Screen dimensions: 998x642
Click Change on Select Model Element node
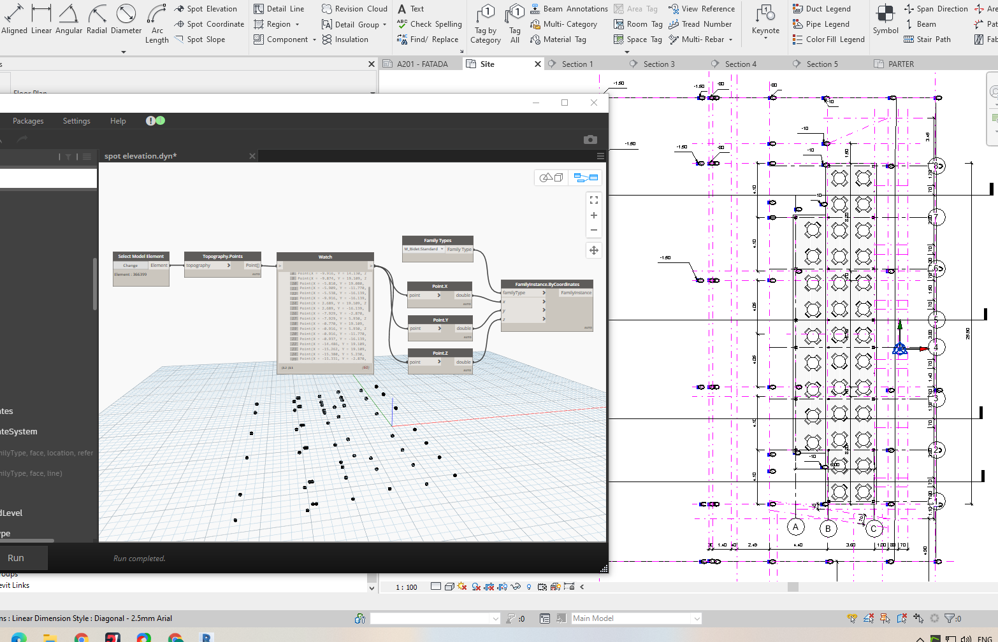(131, 266)
